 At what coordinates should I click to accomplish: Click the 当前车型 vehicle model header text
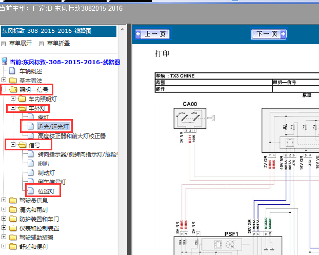point(61,8)
